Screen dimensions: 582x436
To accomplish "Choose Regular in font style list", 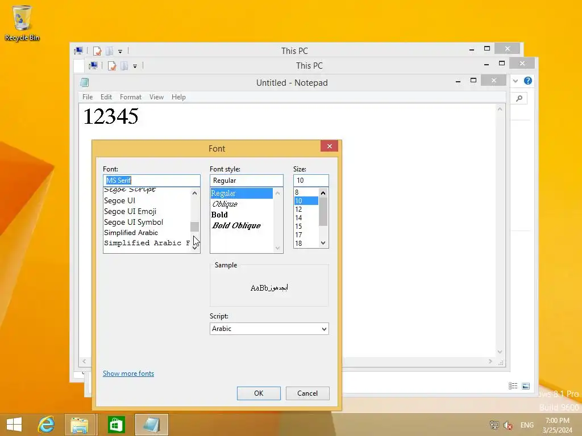I will [242, 193].
